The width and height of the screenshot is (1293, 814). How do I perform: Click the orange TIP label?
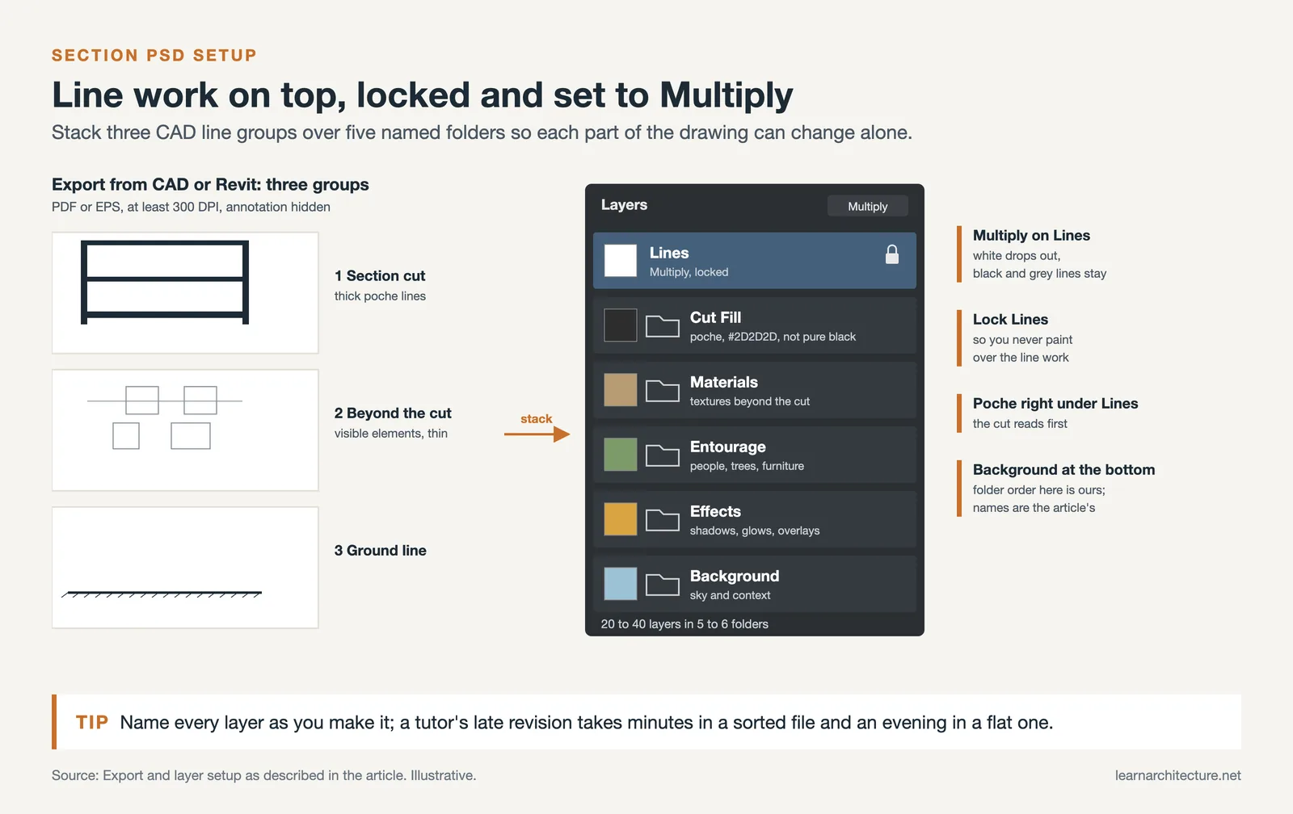click(x=92, y=722)
